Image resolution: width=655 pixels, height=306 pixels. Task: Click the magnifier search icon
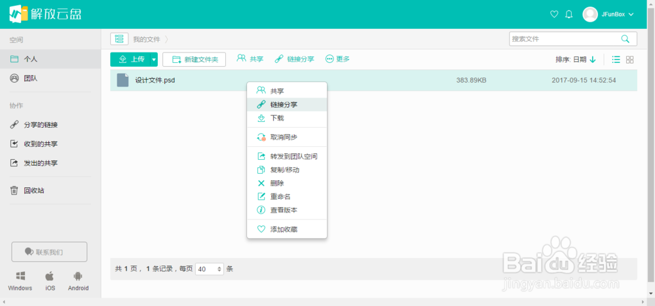coord(626,39)
